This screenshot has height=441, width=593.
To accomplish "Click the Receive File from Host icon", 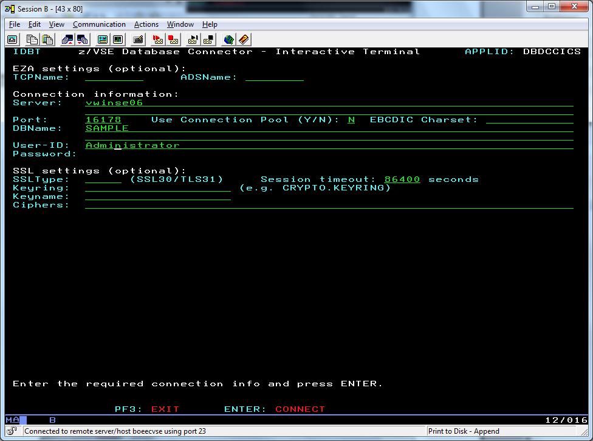I will (83, 40).
